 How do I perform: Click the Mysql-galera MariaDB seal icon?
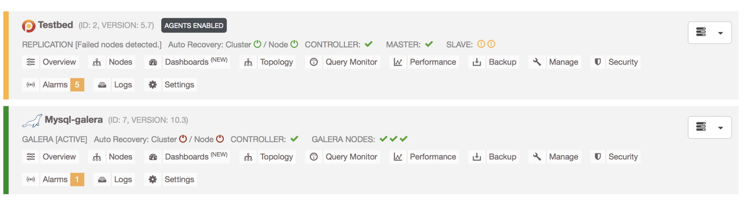click(32, 121)
